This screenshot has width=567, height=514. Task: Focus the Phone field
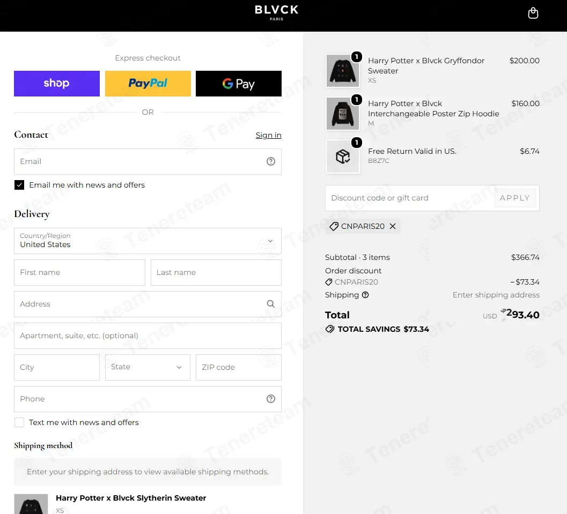pyautogui.click(x=148, y=399)
